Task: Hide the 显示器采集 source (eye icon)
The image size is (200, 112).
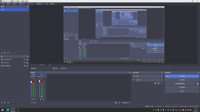Action: pos(24,66)
